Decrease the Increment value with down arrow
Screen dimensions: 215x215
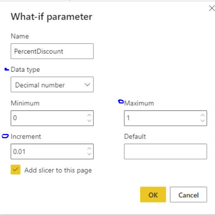coord(89,154)
